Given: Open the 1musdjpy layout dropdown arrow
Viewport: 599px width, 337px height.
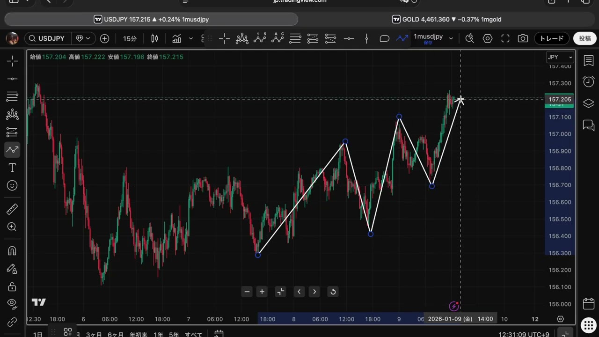Looking at the screenshot, I should click(x=451, y=38).
